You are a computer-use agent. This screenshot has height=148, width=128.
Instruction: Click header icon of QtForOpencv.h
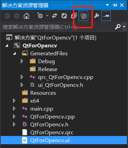pyautogui.click(x=25, y=124)
